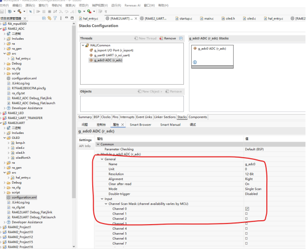The width and height of the screenshot is (306, 249).
Task: Click the search/open element toolbar icon
Action: coord(30,12)
